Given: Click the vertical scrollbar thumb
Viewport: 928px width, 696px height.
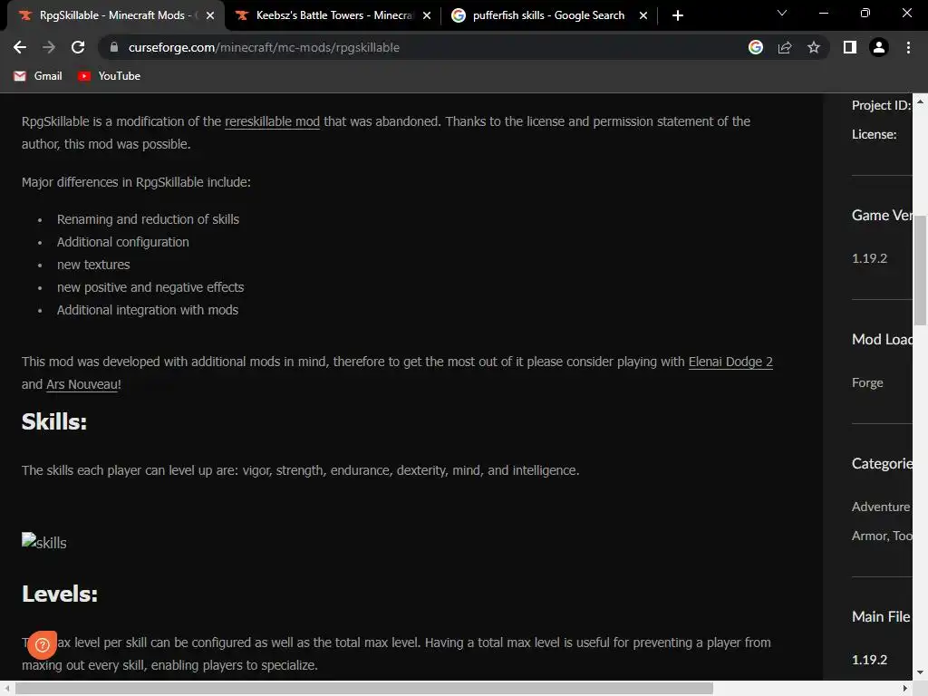Looking at the screenshot, I should coord(920,270).
